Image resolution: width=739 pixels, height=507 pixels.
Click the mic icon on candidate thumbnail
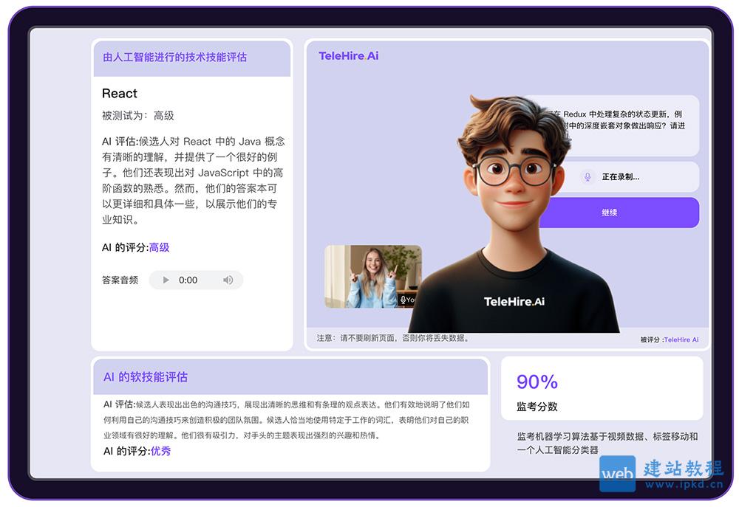coord(403,300)
